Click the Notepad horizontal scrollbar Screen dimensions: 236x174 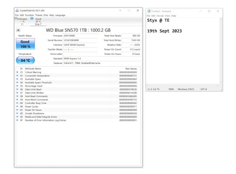pyautogui.click(x=183, y=85)
